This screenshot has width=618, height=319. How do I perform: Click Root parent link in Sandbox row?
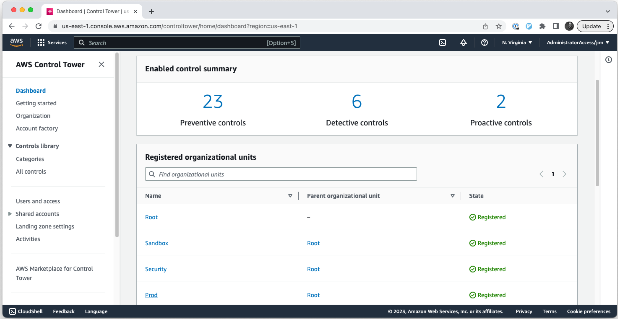pyautogui.click(x=313, y=243)
